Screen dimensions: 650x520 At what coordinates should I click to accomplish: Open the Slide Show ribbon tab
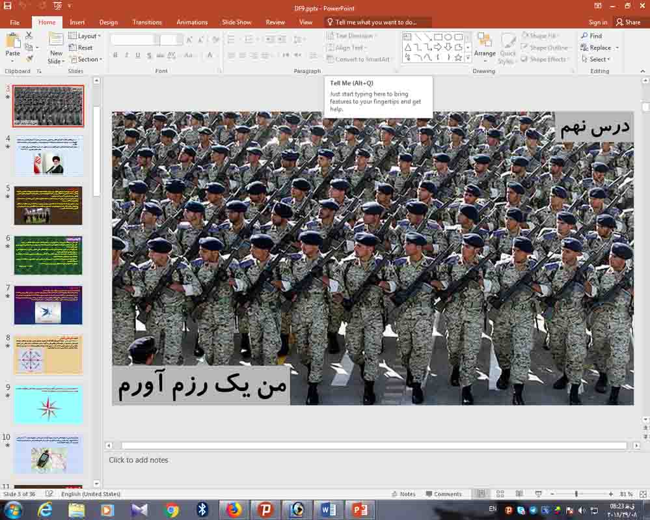pyautogui.click(x=236, y=22)
